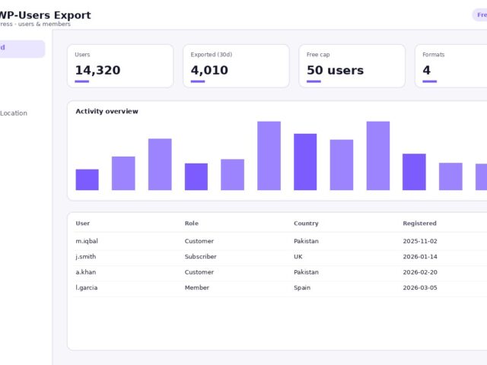Viewport: 487px width, 365px height.
Task: Click the 'users & members' subtitle text
Action: tap(44, 24)
